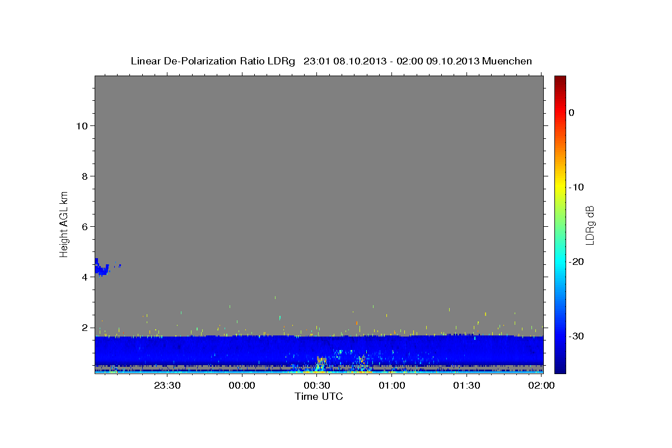Click the 'Time UTC' axis label
Viewport: 672px width, 448px height.
tap(319, 396)
